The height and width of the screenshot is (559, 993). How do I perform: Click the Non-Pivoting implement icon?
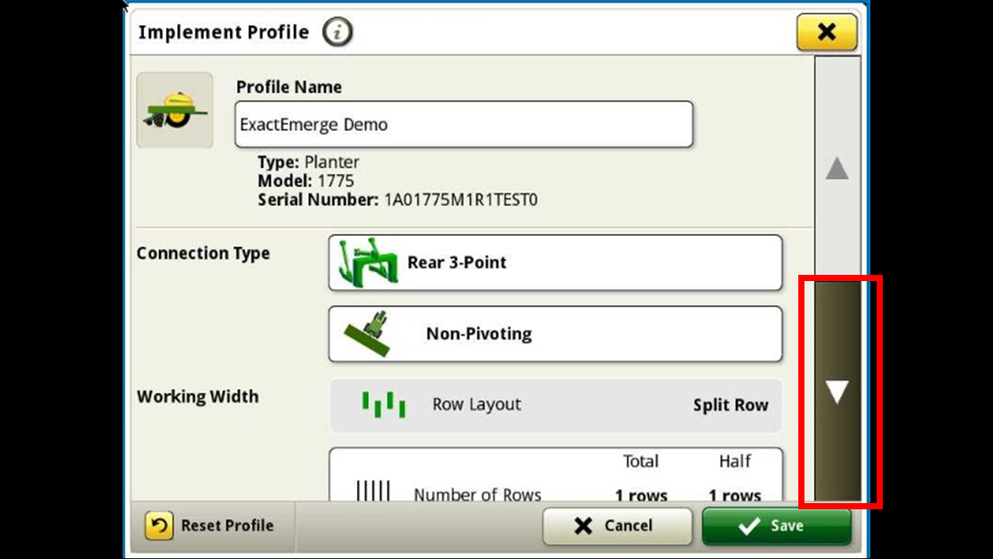(x=366, y=334)
